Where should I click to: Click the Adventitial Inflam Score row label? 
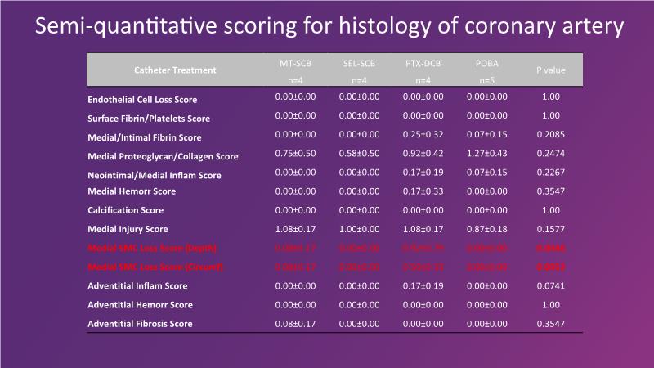coord(137,286)
